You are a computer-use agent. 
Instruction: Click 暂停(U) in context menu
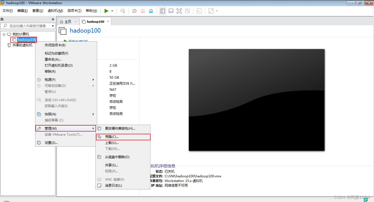66,92
